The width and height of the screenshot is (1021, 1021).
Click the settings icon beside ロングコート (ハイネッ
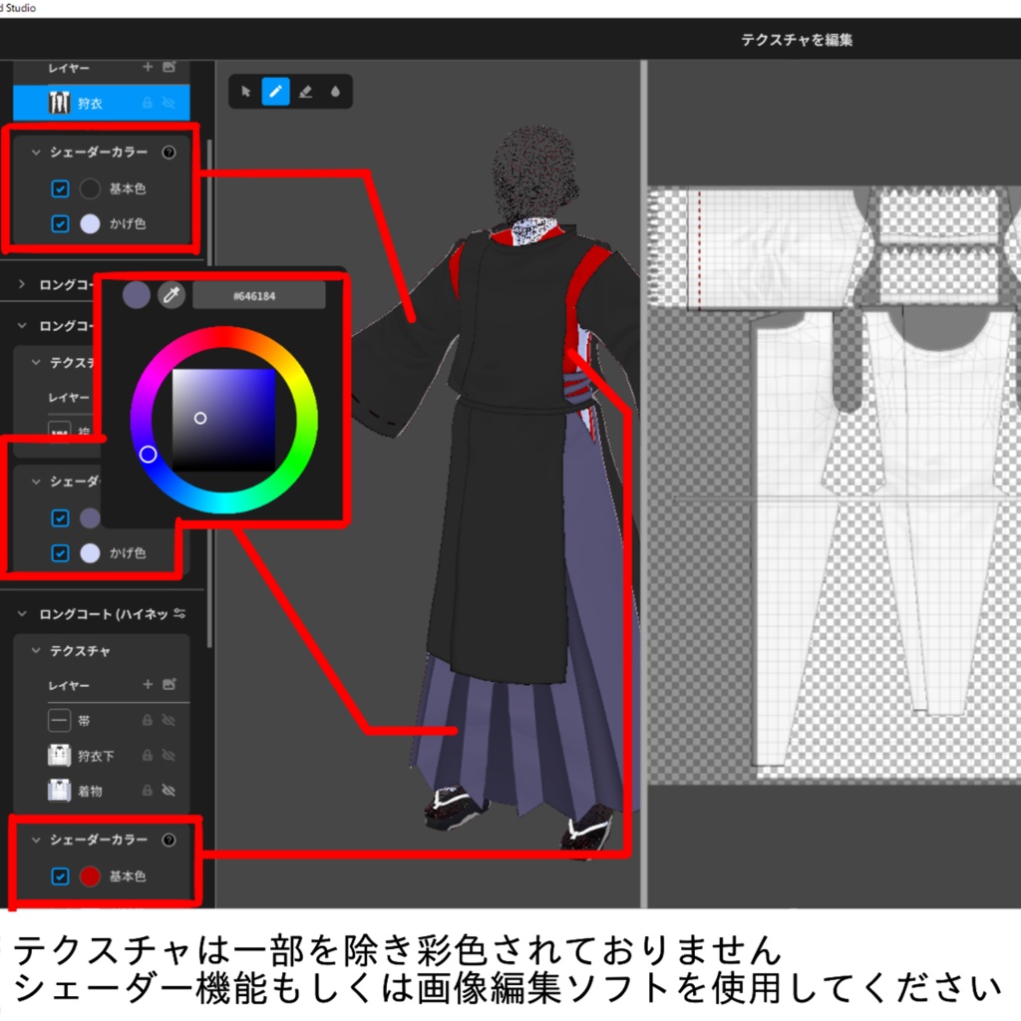[177, 615]
